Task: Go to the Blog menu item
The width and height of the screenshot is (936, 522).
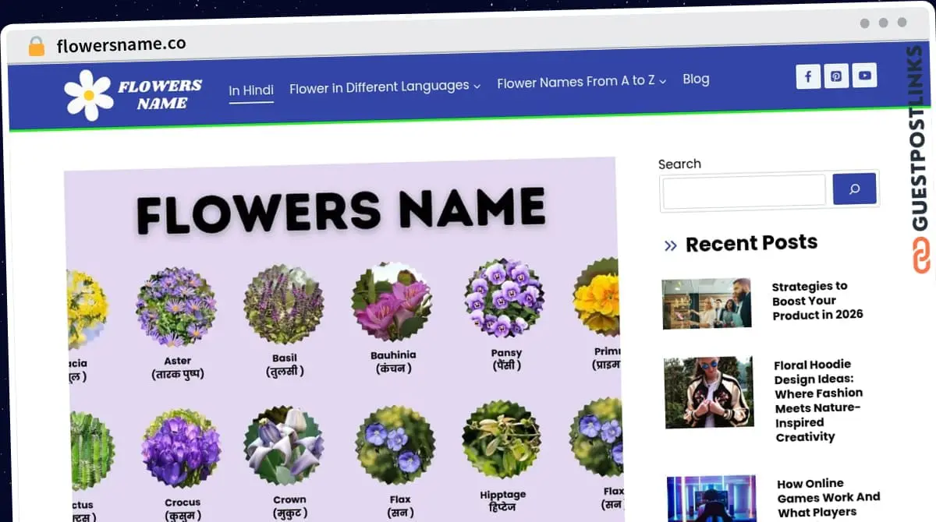Action: tap(696, 79)
